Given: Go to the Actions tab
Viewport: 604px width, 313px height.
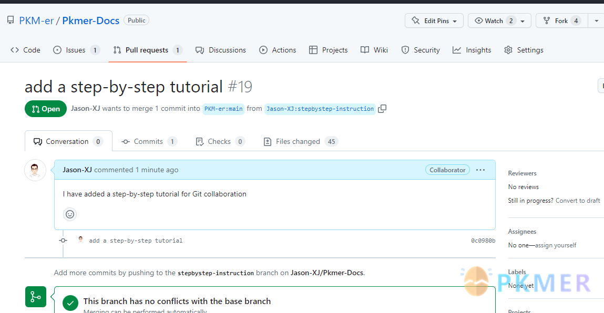Looking at the screenshot, I should [278, 50].
